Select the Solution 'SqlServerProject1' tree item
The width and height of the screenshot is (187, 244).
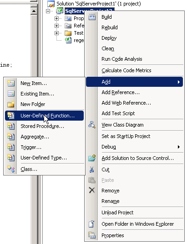[99, 4]
